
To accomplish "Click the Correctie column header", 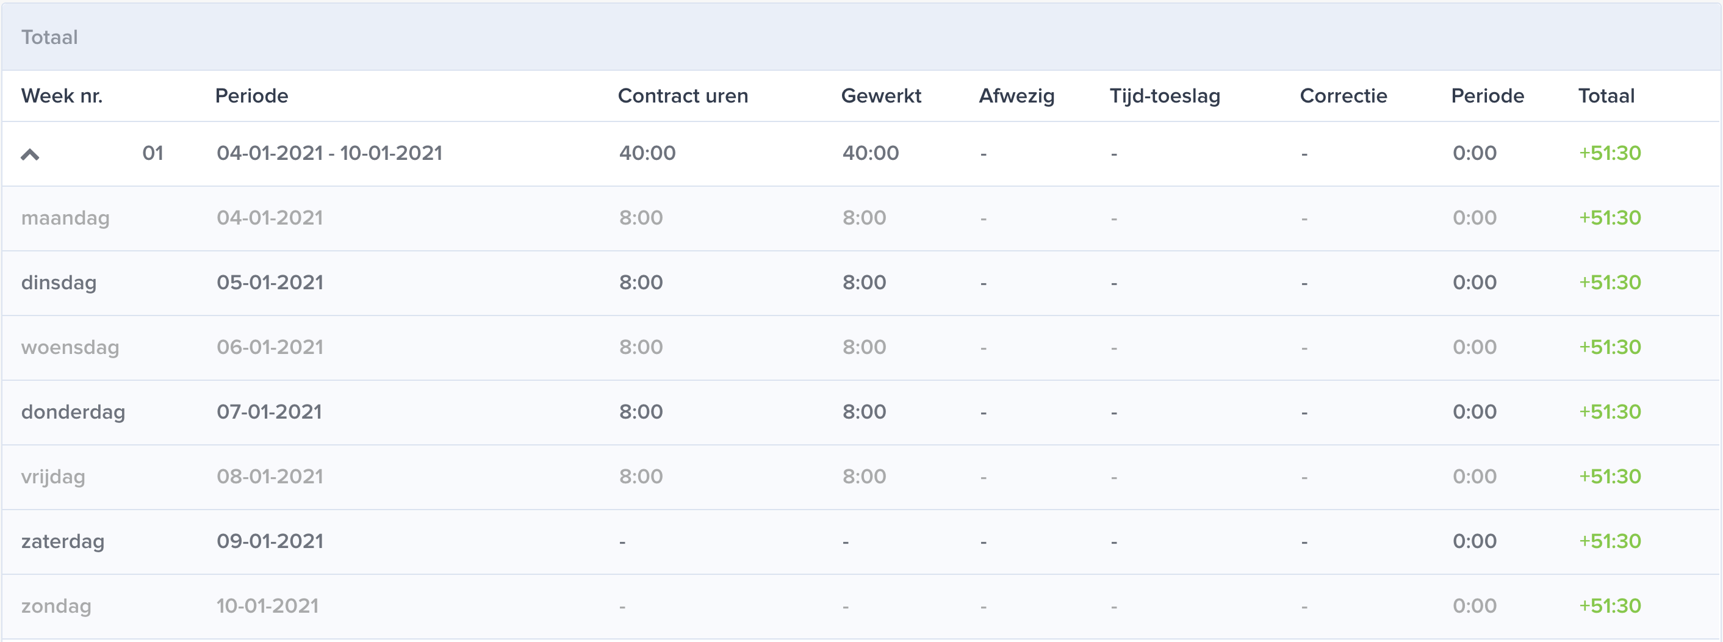I will point(1343,96).
